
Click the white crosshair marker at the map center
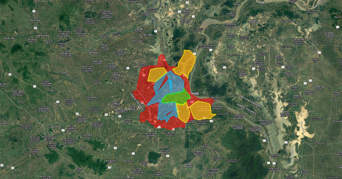point(171,92)
